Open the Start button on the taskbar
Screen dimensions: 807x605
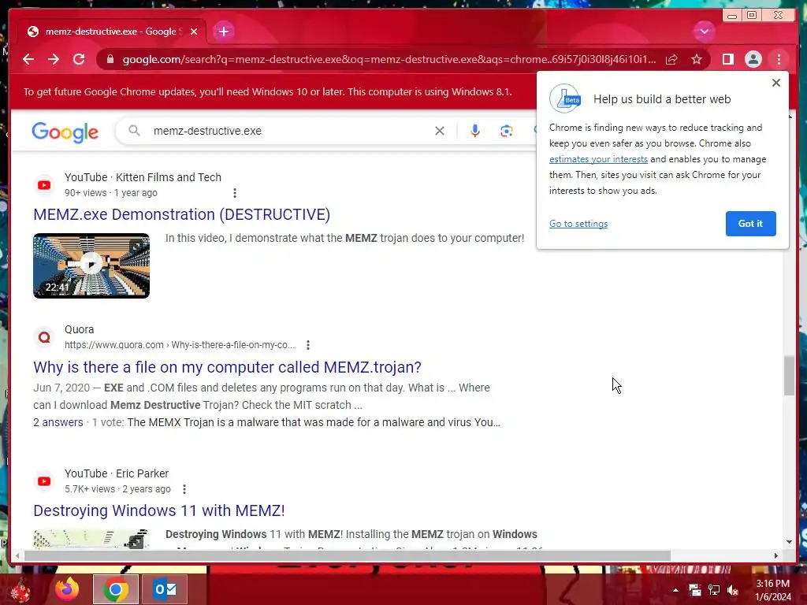(x=20, y=590)
